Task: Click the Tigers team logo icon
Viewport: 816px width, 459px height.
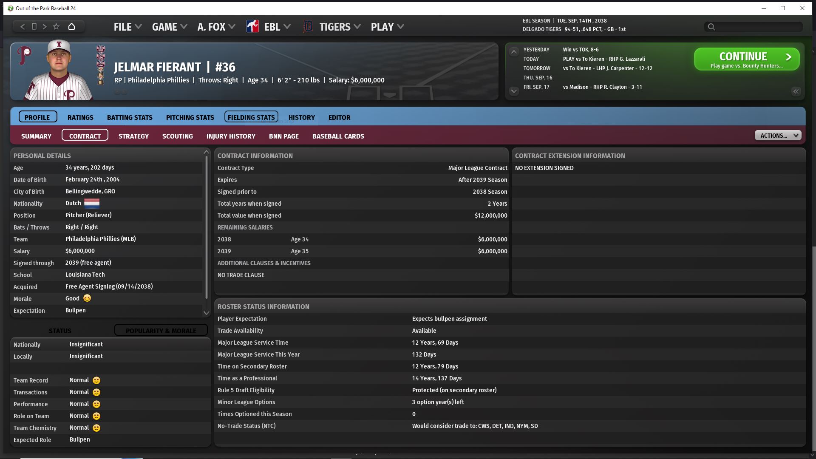Action: click(308, 26)
